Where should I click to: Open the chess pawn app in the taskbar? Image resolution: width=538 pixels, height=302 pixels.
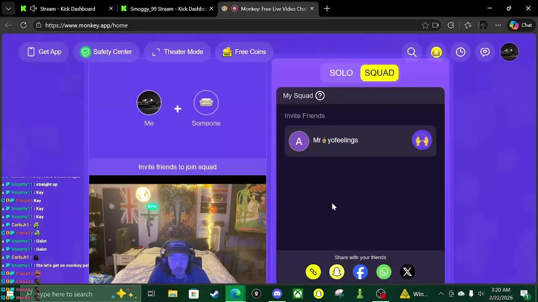360,294
